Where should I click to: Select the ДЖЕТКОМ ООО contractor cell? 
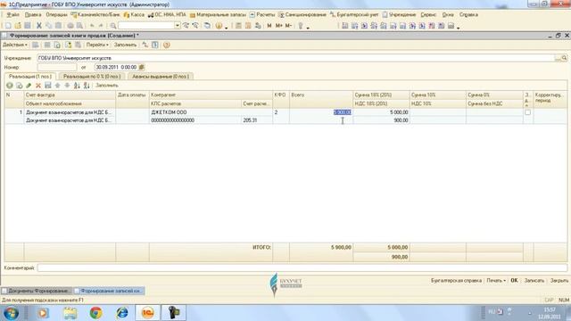pyautogui.click(x=211, y=112)
